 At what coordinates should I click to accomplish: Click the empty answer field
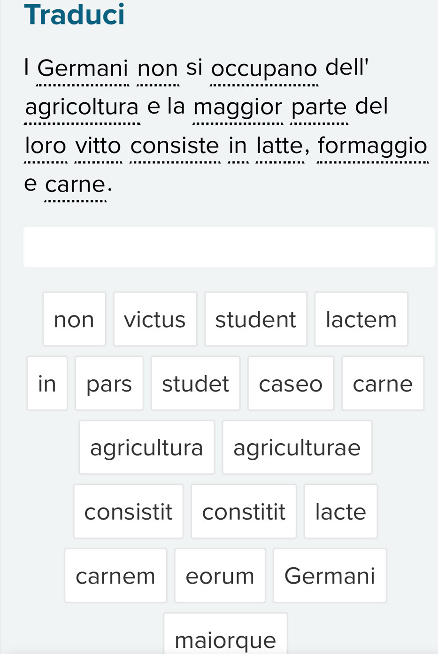229,247
